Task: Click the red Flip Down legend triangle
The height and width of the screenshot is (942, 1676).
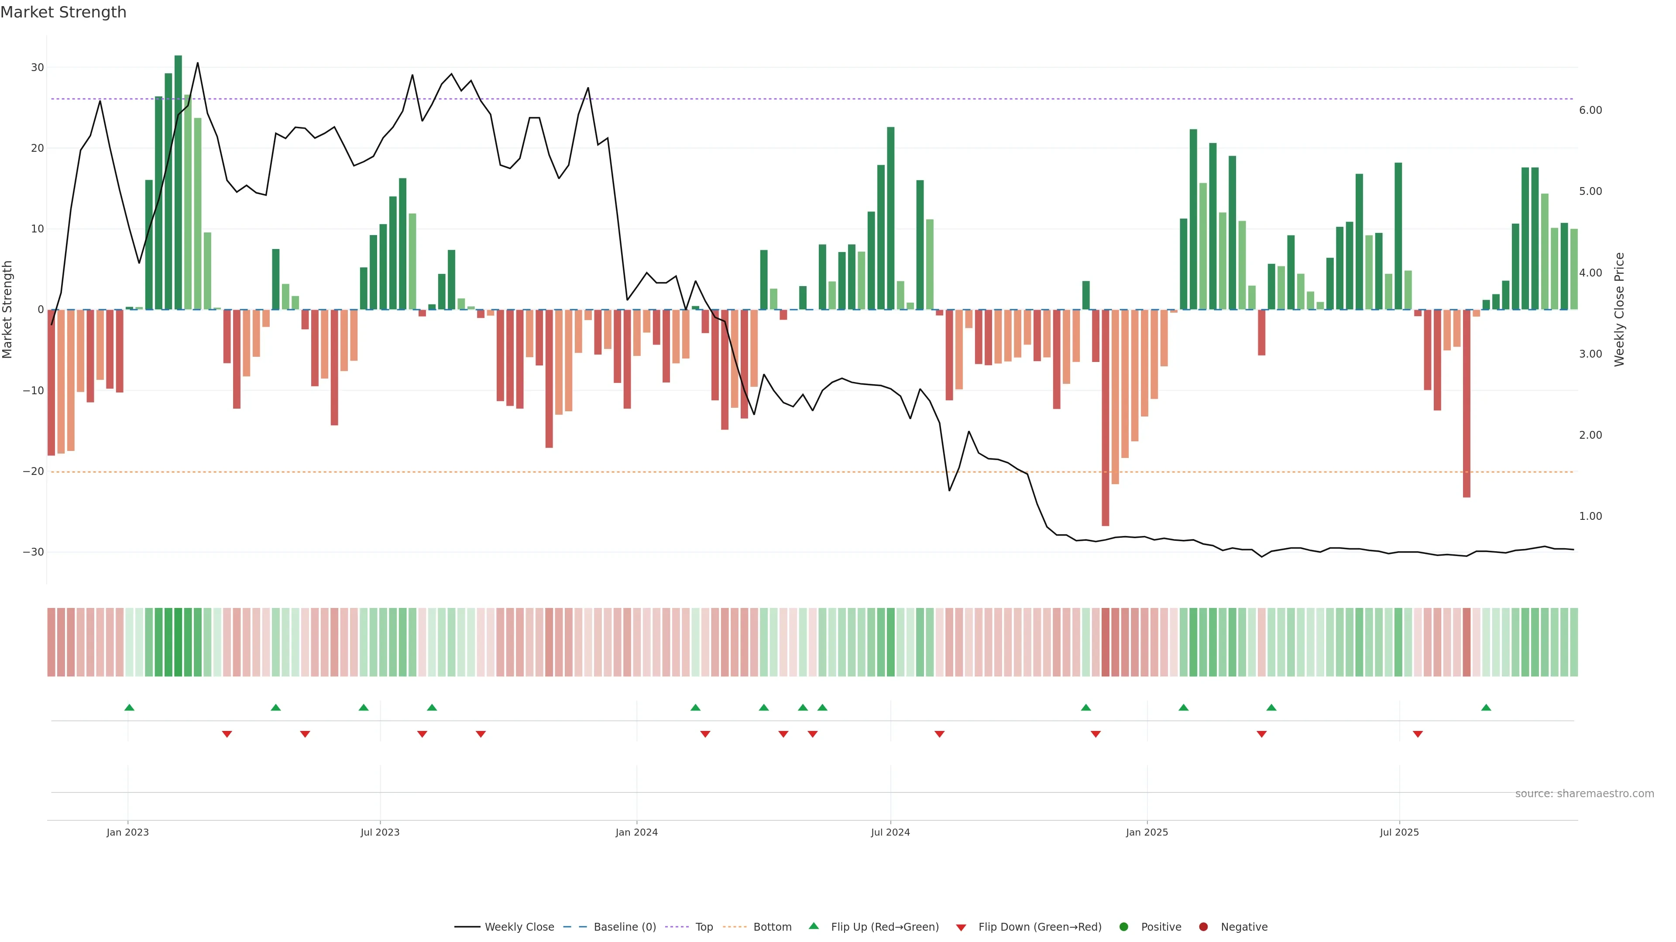Action: (x=961, y=928)
